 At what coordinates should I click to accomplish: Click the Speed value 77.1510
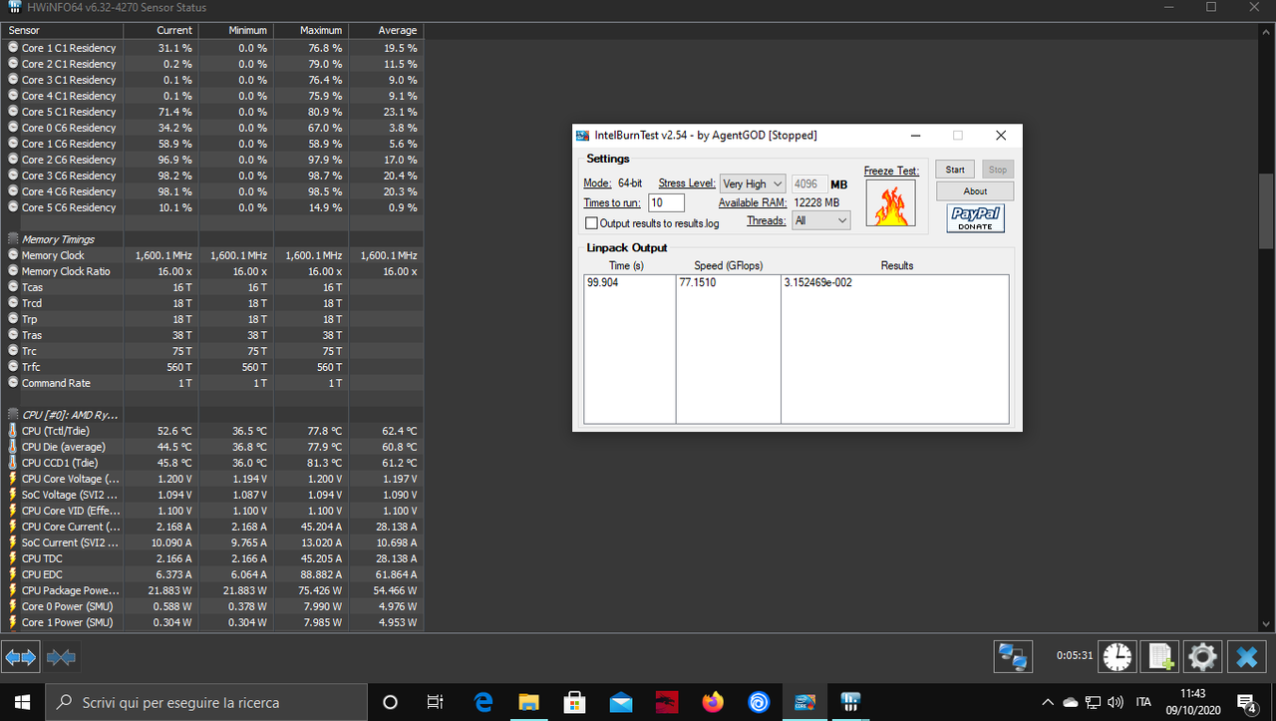point(698,282)
